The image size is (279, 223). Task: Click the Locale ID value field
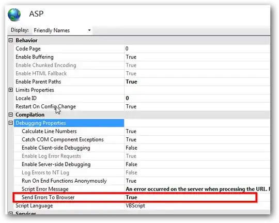point(197,98)
